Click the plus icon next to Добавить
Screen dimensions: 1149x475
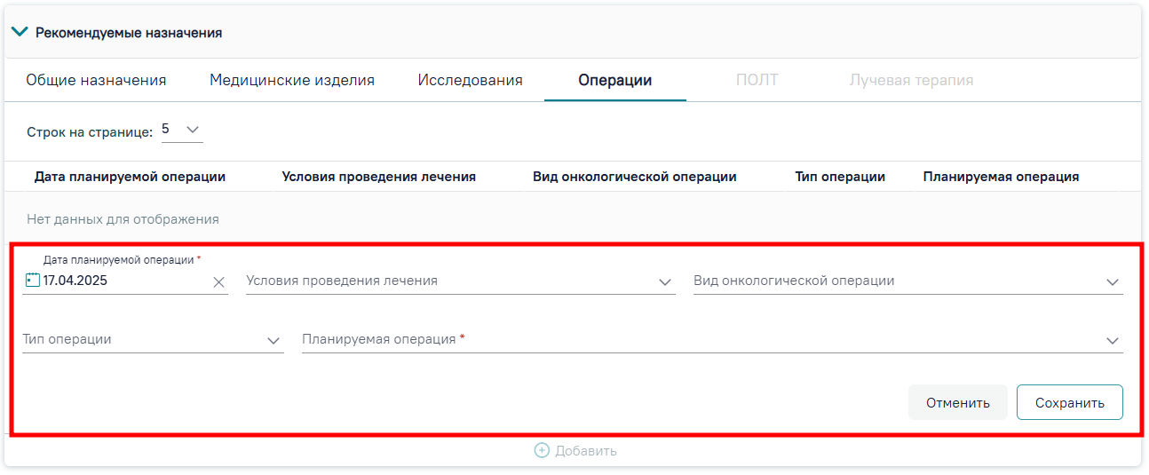point(542,451)
